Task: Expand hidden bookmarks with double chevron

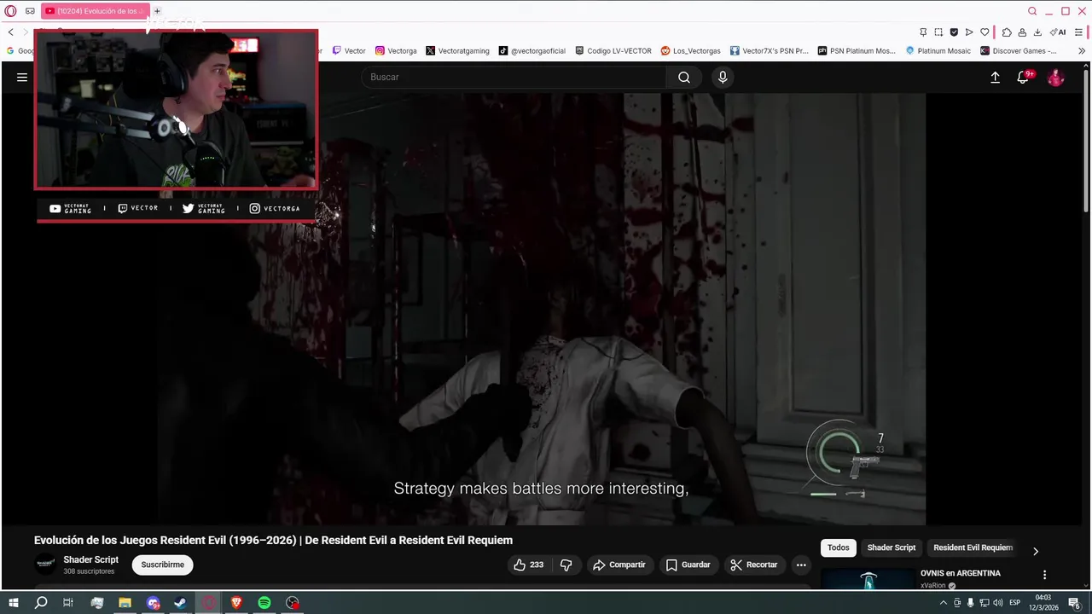Action: 1082,51
